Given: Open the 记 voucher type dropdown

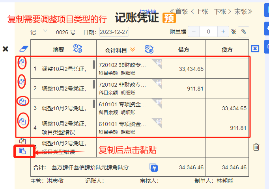Looking at the screenshot, I should (45, 31).
